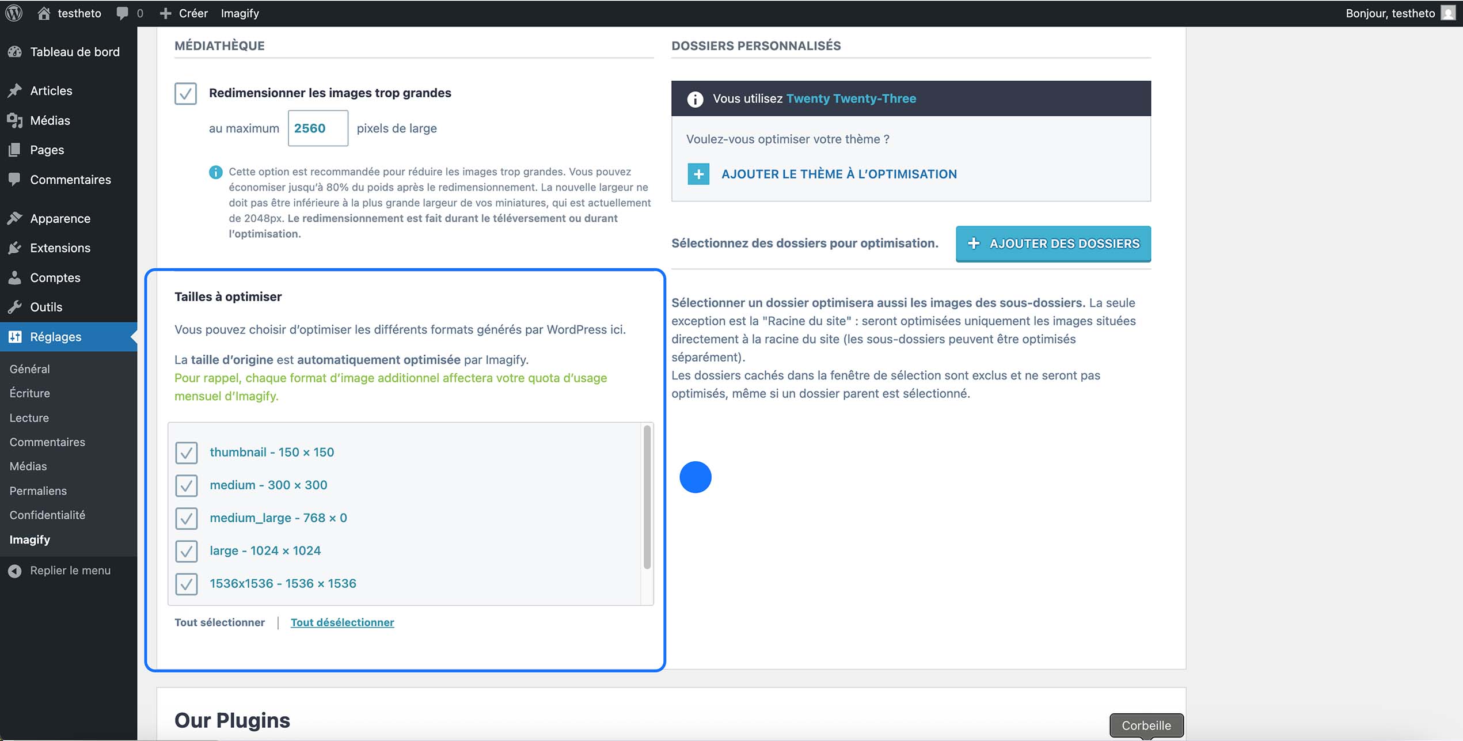Open the Médias library icon in sidebar
This screenshot has width=1463, height=741.
point(15,120)
